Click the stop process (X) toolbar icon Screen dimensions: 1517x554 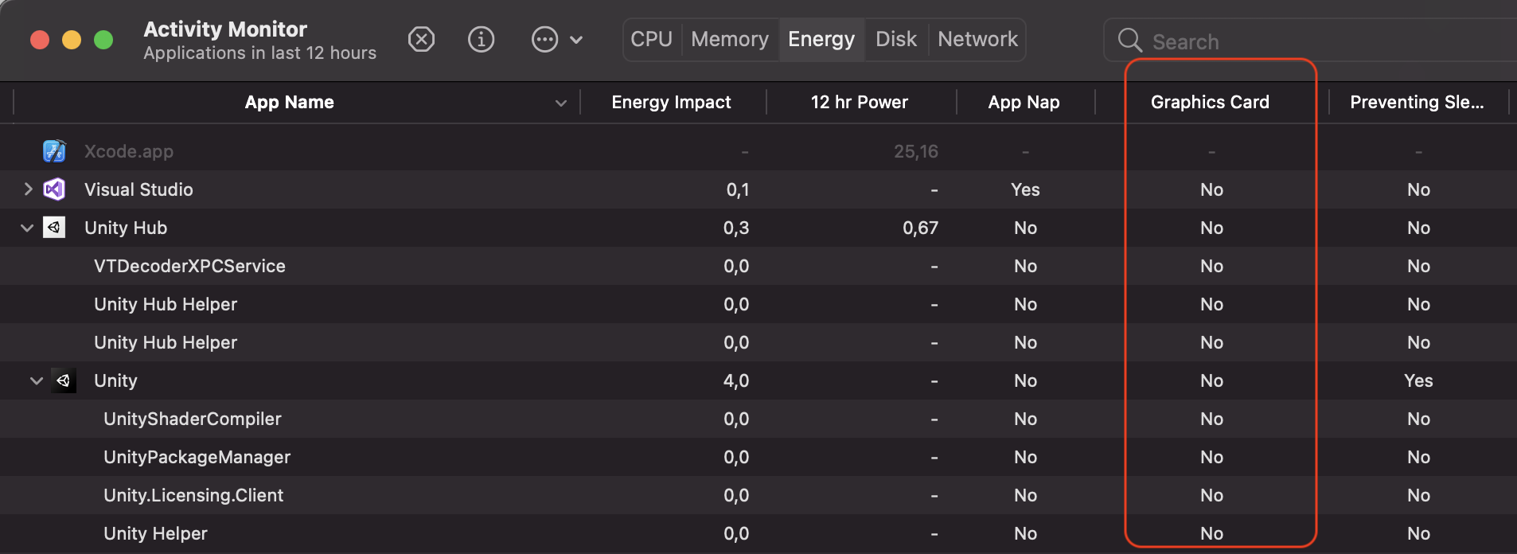pyautogui.click(x=421, y=39)
